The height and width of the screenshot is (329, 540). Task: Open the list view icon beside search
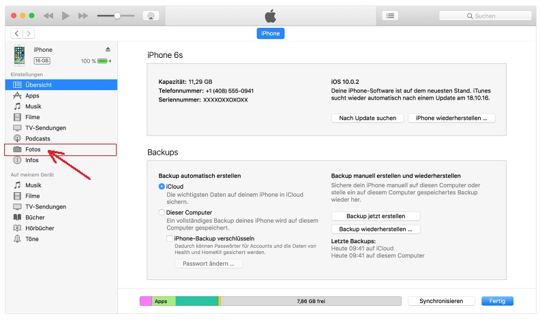click(391, 15)
